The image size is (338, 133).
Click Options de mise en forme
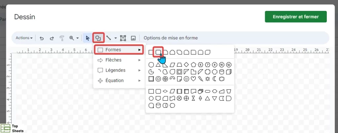pos(171,38)
